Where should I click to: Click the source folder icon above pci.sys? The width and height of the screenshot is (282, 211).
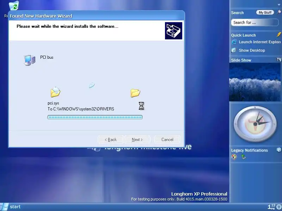tap(55, 92)
